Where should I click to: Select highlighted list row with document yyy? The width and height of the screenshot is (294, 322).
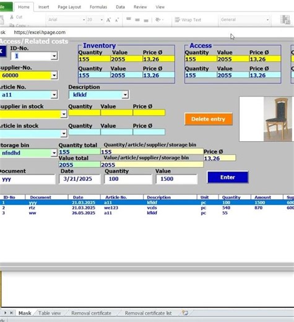point(147,202)
